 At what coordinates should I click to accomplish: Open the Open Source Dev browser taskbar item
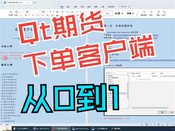point(81,129)
